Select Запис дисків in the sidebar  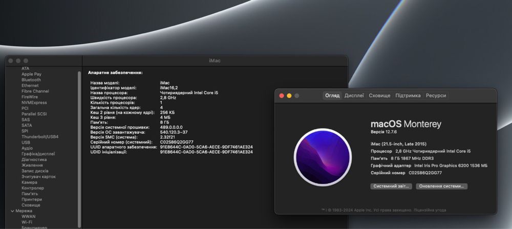pos(35,171)
